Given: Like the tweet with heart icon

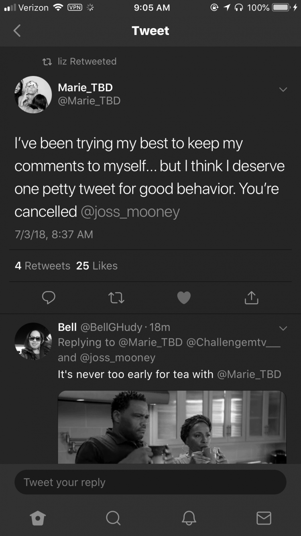Looking at the screenshot, I should tap(184, 298).
